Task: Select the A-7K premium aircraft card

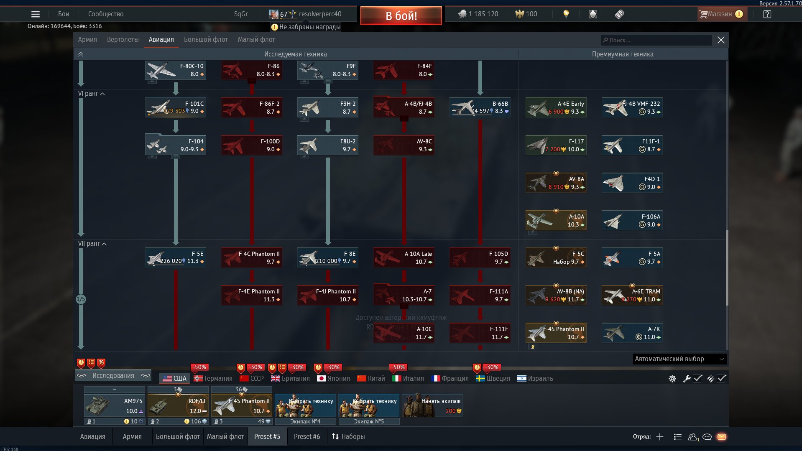Action: click(632, 333)
